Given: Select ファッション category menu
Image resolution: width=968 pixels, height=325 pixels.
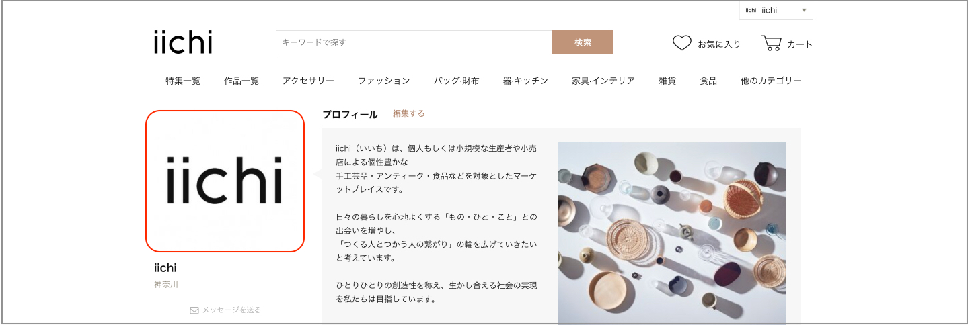Looking at the screenshot, I should pos(383,81).
